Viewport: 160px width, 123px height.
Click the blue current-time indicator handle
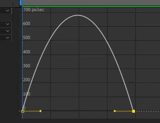(21, 3)
